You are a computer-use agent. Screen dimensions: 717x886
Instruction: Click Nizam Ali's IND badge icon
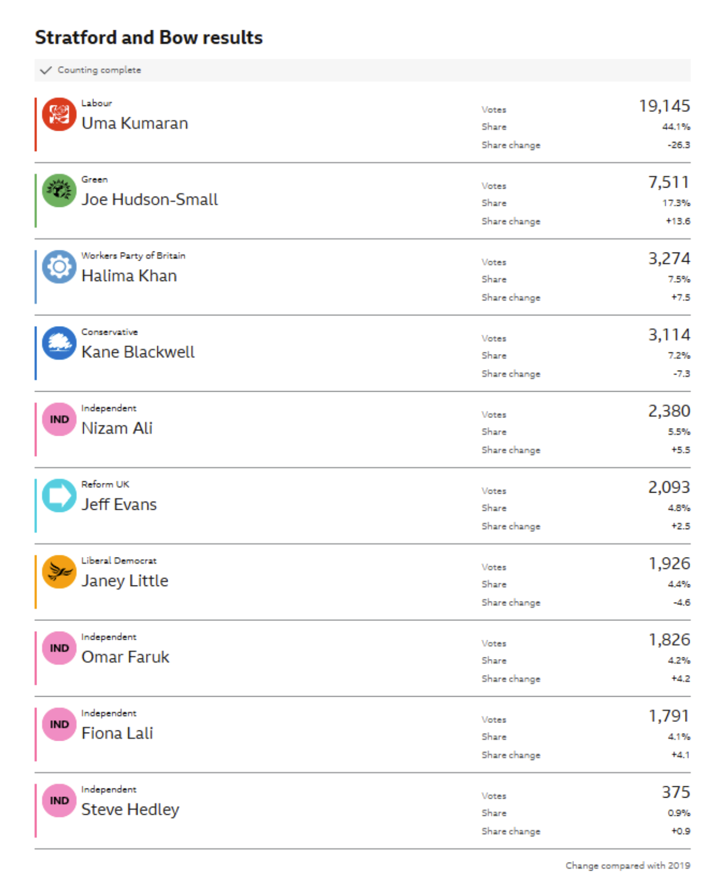(x=59, y=420)
